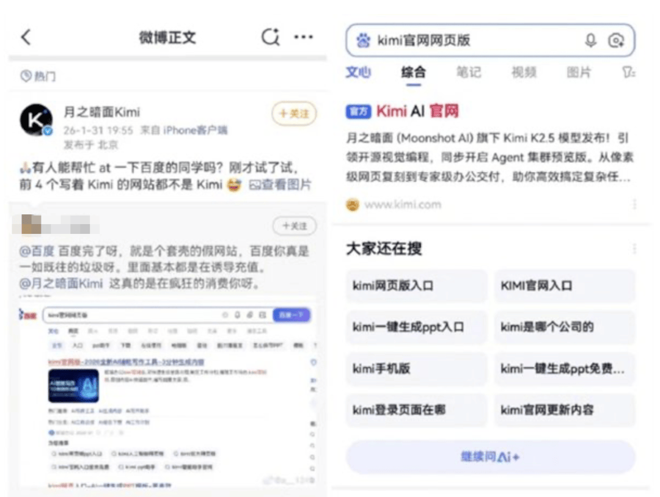Viewport: 660px width, 497px height.
Task: Switch to the 视频 tab
Action: pyautogui.click(x=524, y=72)
